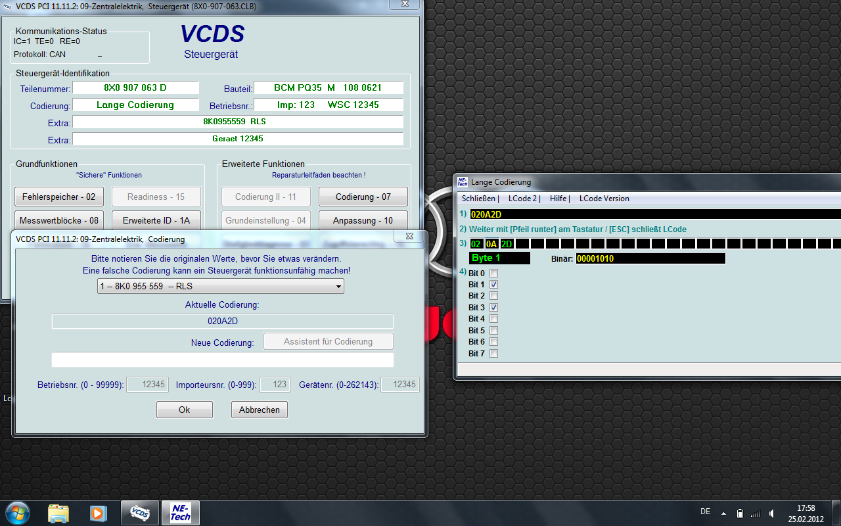Image resolution: width=841 pixels, height=526 pixels.
Task: Confirm coding with the Ok button
Action: point(184,410)
